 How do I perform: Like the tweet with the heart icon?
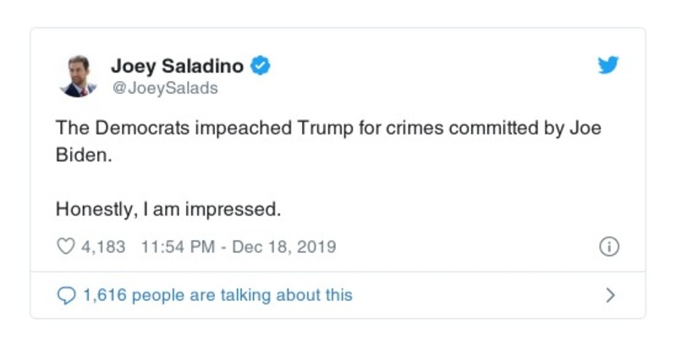pyautogui.click(x=65, y=248)
